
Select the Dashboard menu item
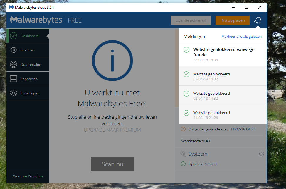(28, 36)
